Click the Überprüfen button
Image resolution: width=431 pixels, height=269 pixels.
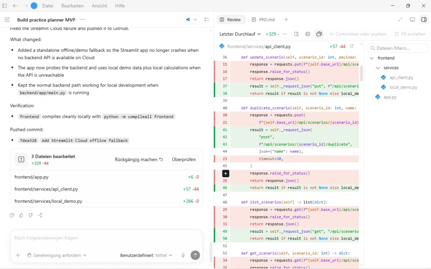tap(183, 159)
